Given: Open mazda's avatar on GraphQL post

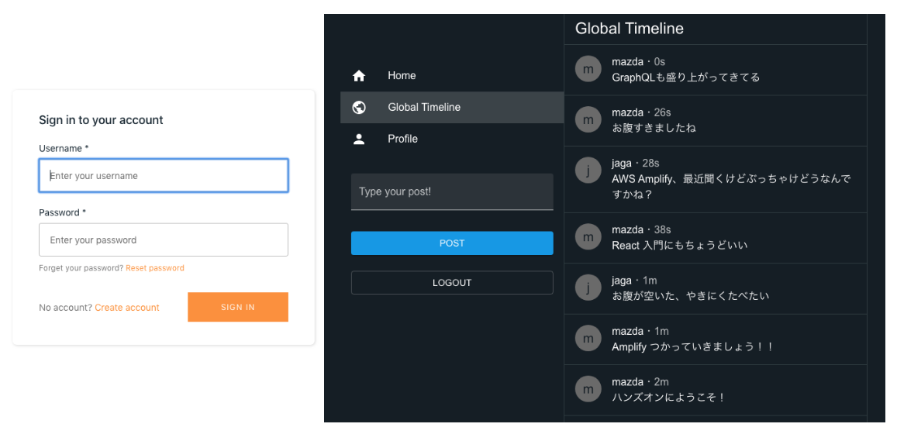Looking at the screenshot, I should click(x=588, y=69).
